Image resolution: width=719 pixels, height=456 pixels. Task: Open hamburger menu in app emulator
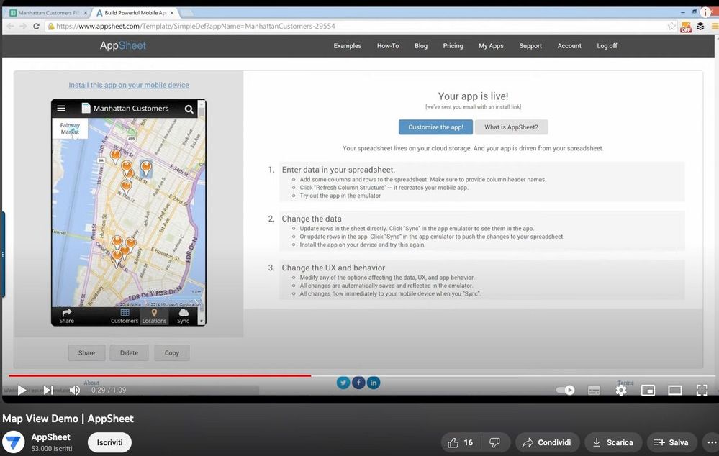[61, 108]
